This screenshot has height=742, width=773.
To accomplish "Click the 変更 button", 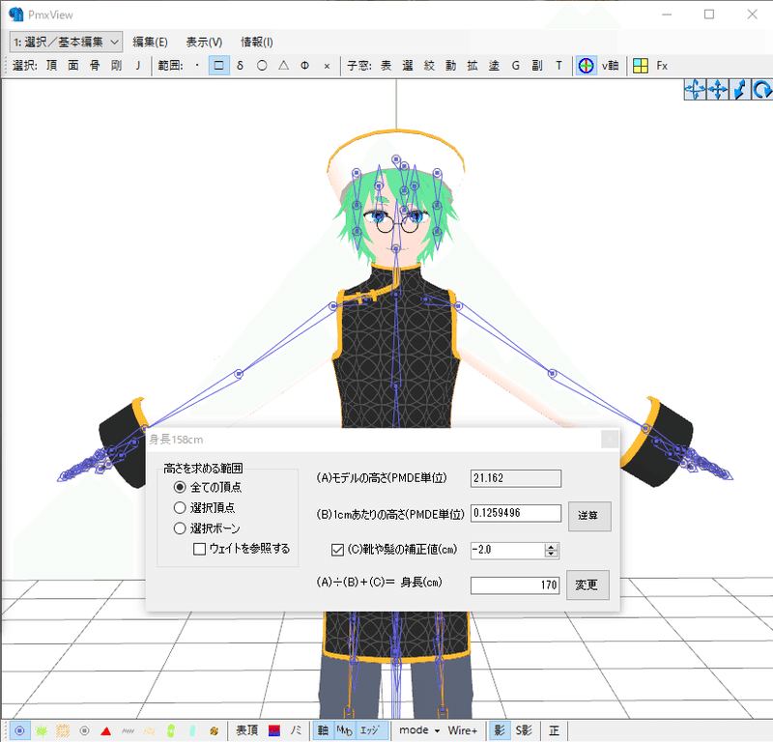I will click(587, 585).
